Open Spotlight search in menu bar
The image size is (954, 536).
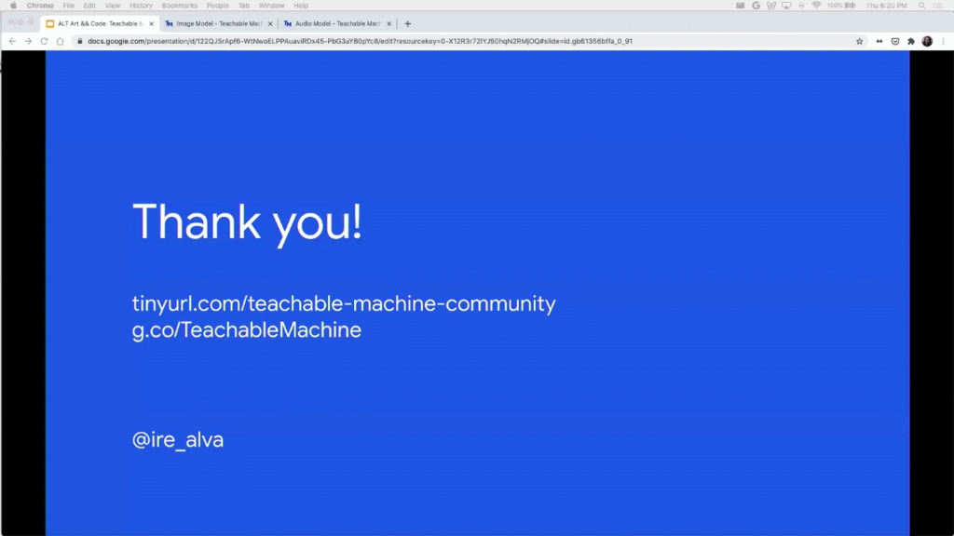(921, 6)
